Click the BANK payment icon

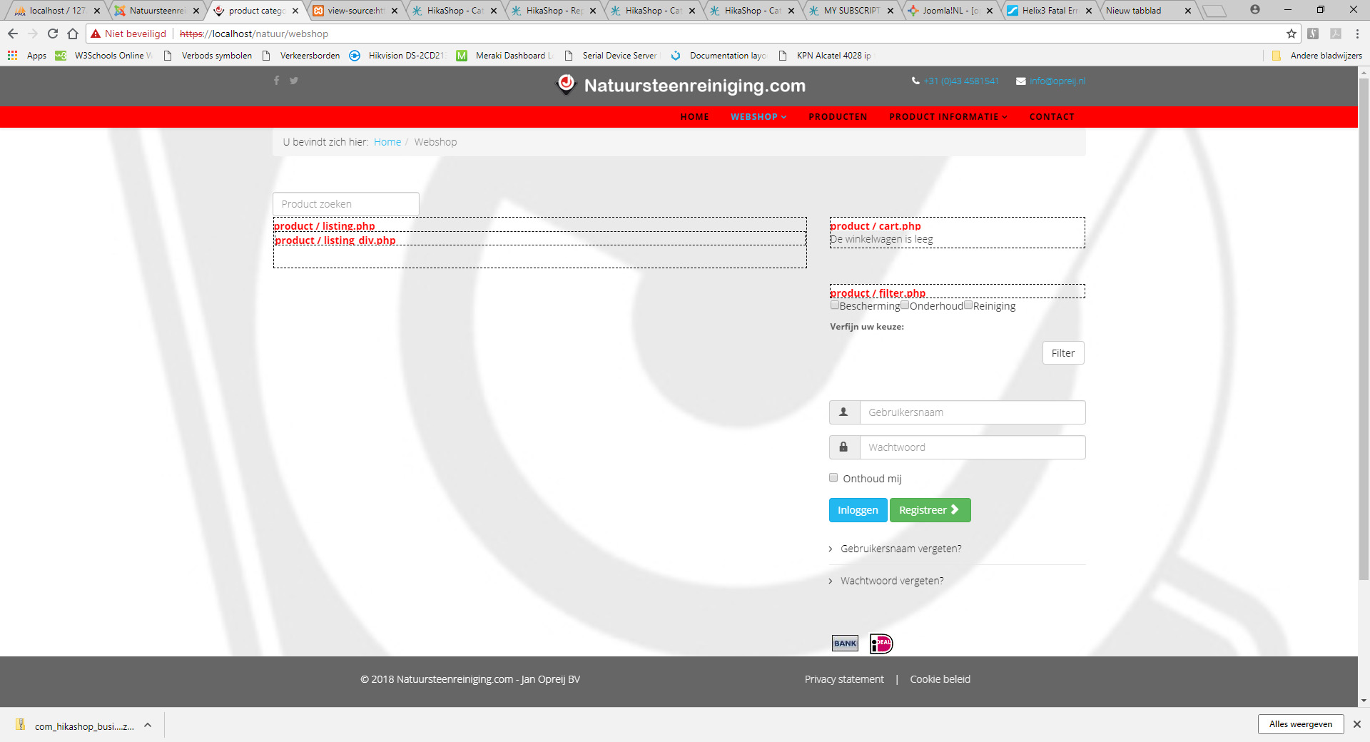(x=846, y=644)
